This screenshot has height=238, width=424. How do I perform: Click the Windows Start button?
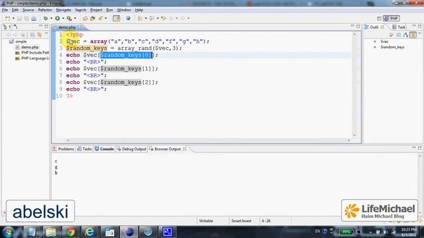pos(8,232)
